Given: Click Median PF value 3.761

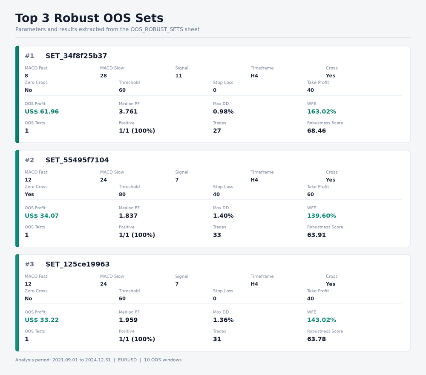Looking at the screenshot, I should coord(128,112).
